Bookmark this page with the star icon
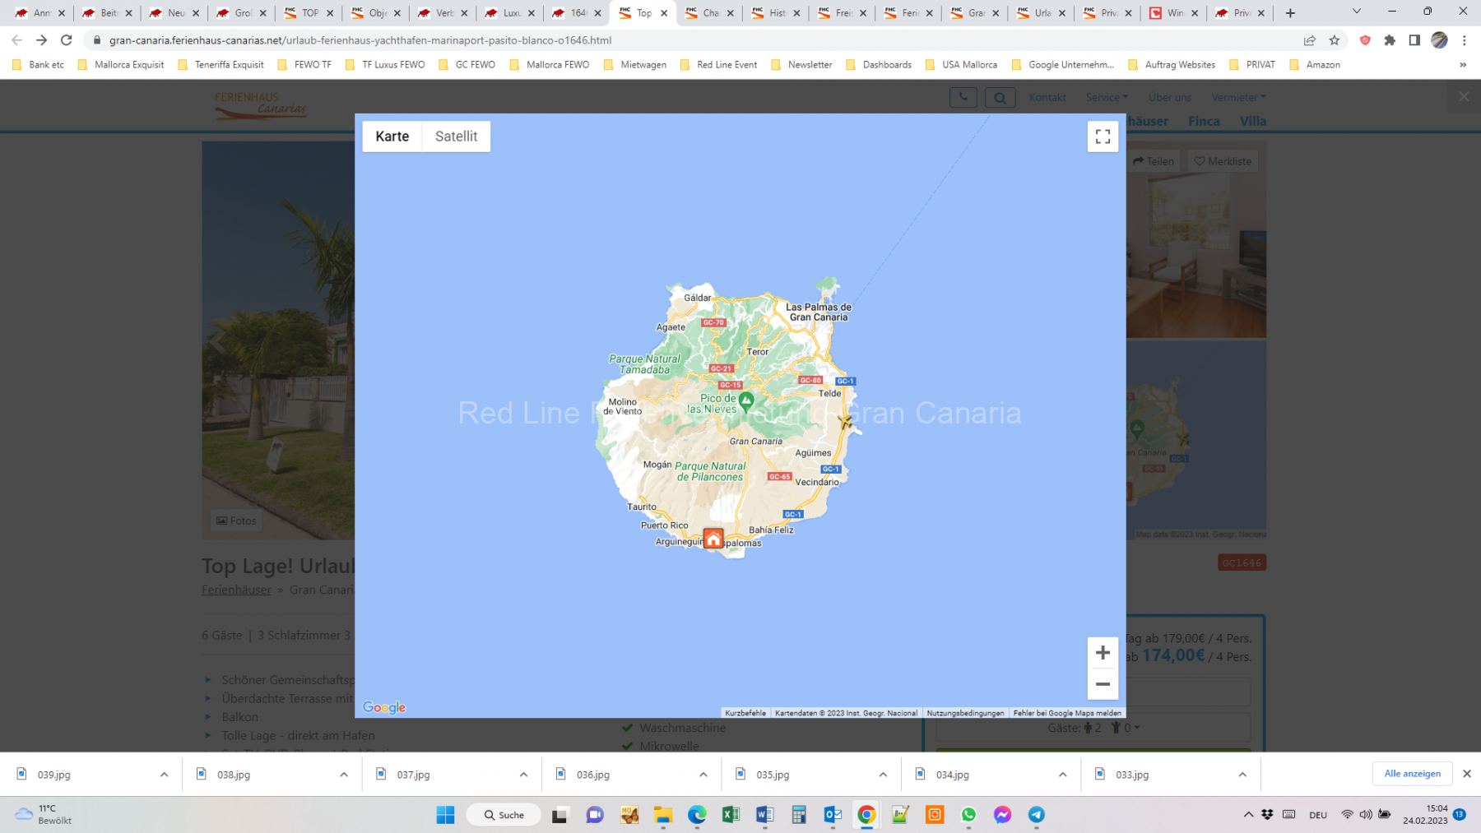1481x833 pixels. tap(1334, 40)
